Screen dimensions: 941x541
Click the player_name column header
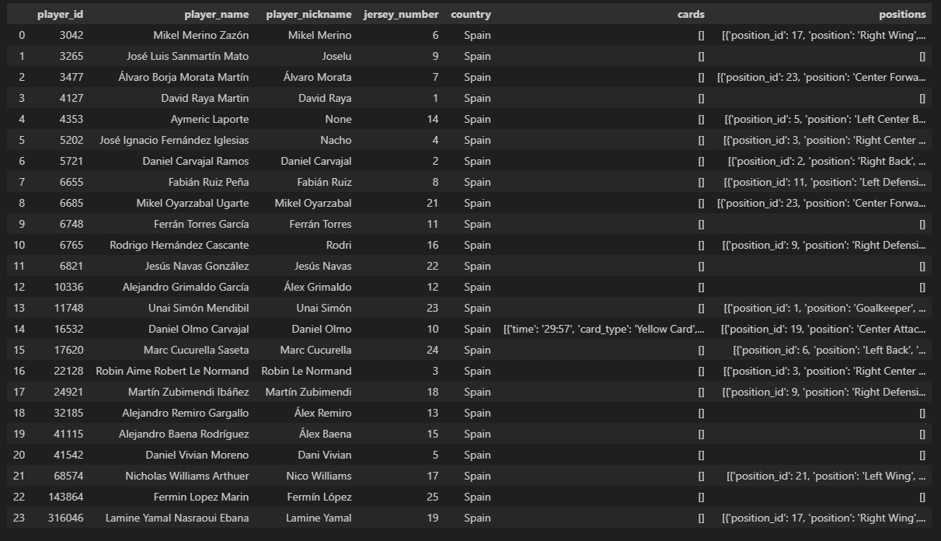tap(217, 14)
